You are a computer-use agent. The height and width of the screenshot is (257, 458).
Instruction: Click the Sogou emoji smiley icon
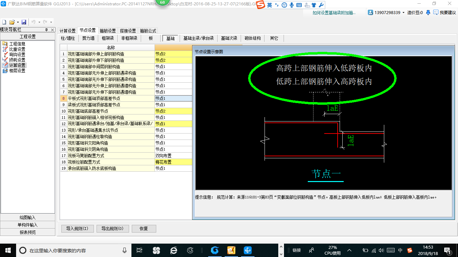(x=284, y=5)
